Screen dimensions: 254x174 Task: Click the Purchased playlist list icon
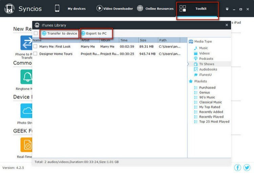click(196, 88)
